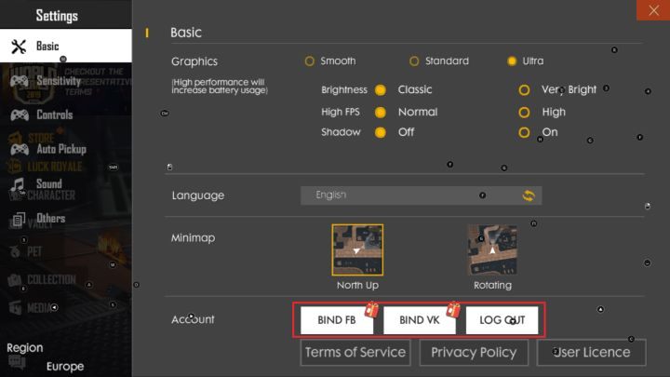This screenshot has height=377, width=670.
Task: Enable High FPS mode
Action: click(524, 112)
